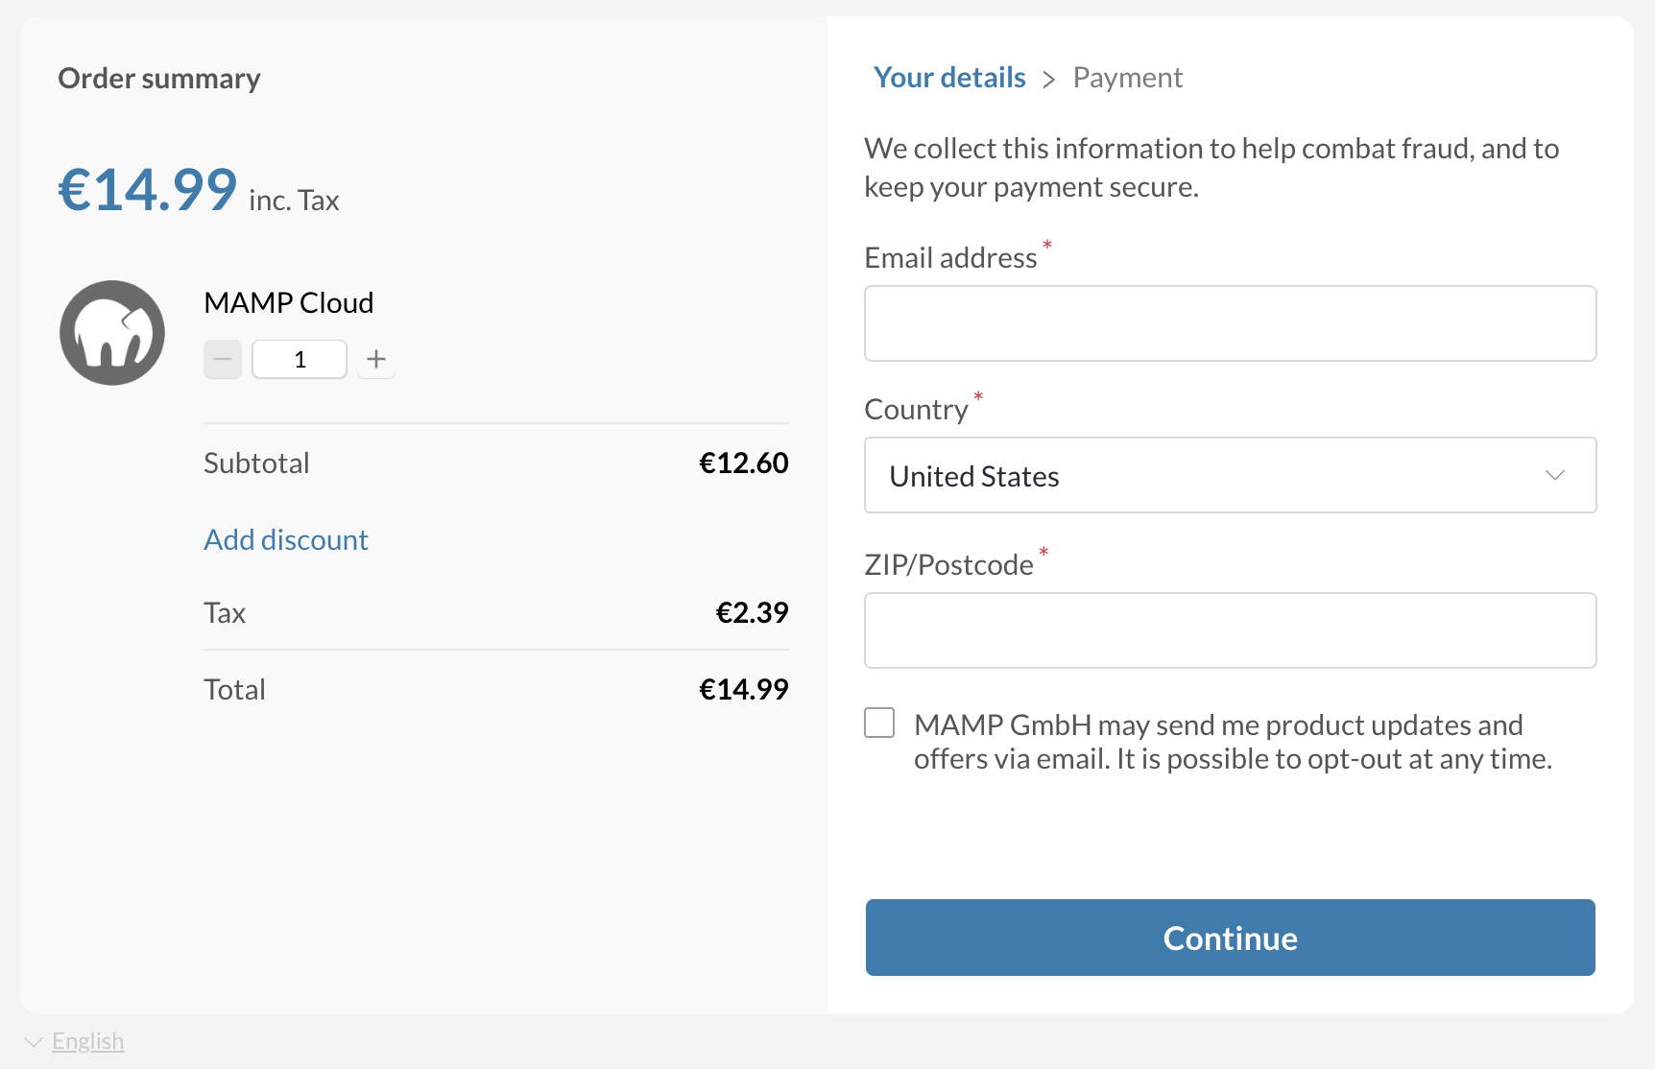This screenshot has width=1655, height=1069.
Task: Click the quantity stepper decrease control
Action: coord(222,359)
